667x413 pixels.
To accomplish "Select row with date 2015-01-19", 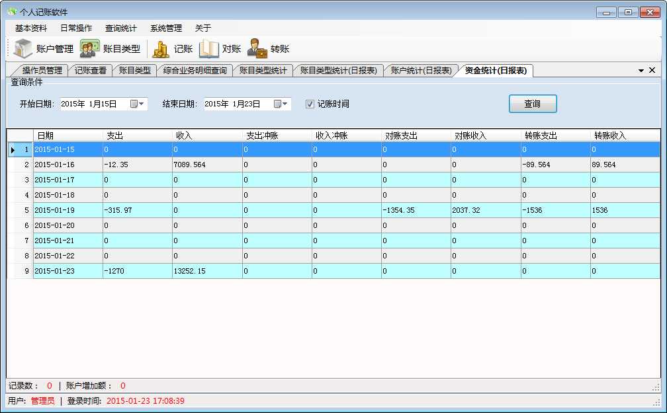I will [x=334, y=210].
